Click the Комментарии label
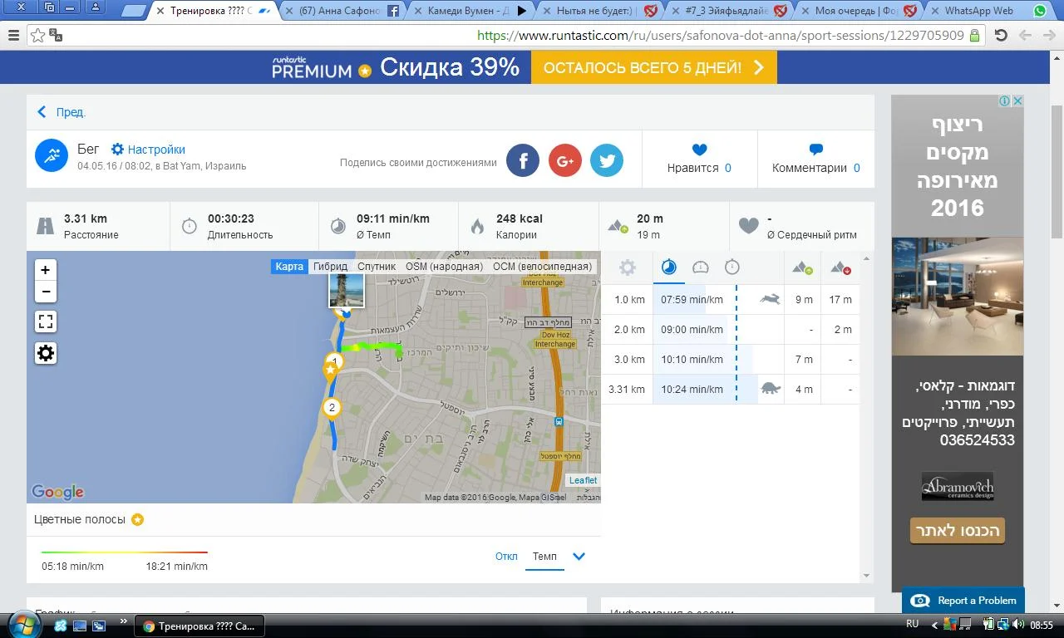Viewport: 1064px width, 638px height. pos(809,168)
